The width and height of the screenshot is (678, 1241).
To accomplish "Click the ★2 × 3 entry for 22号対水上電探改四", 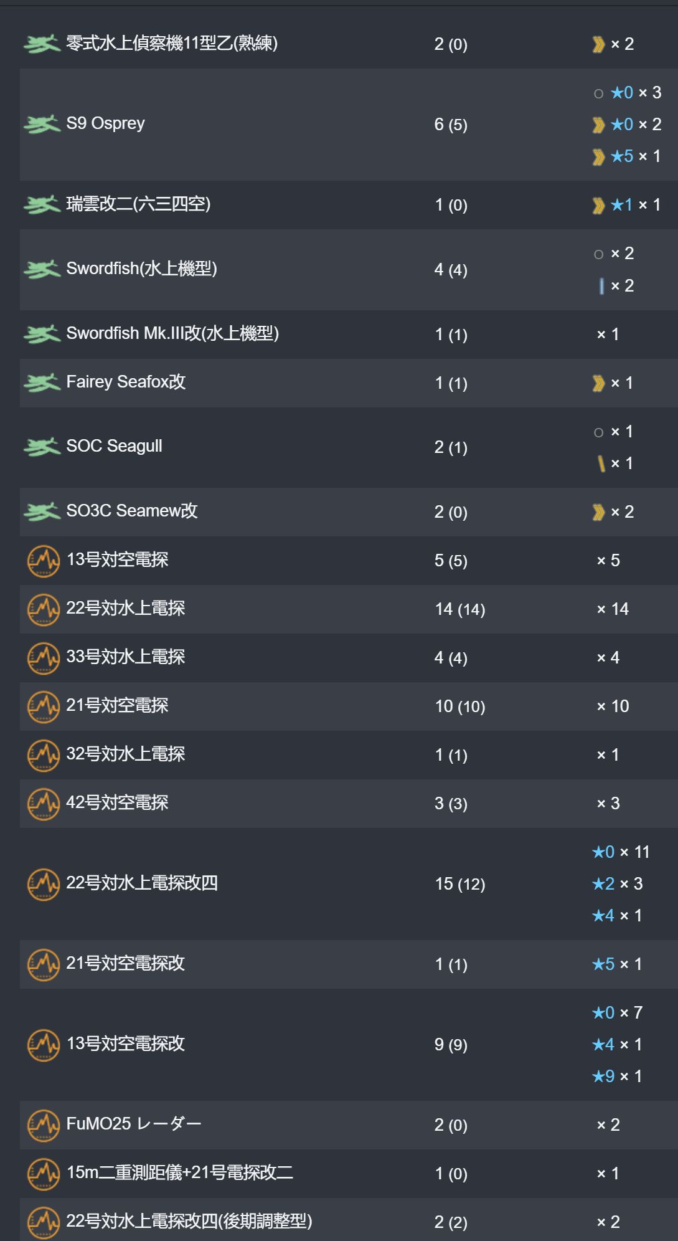I will 616,884.
